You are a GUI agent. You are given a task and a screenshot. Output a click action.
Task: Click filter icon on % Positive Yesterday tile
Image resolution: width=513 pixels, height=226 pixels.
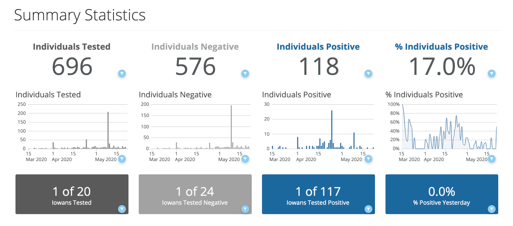pos(492,209)
